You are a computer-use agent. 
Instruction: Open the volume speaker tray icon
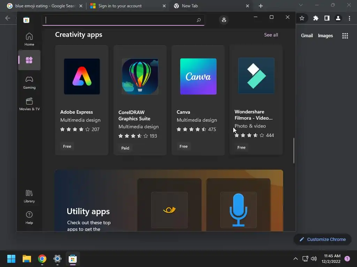click(314, 259)
